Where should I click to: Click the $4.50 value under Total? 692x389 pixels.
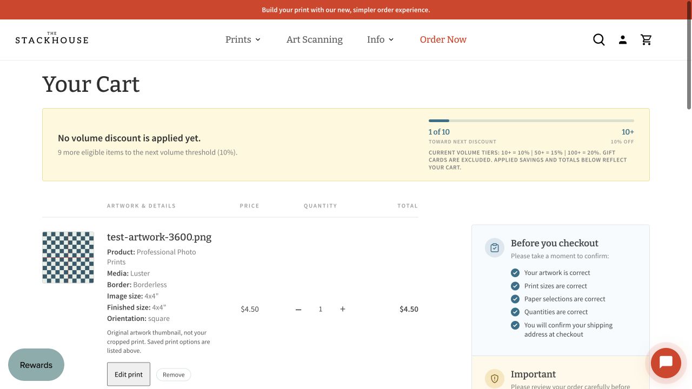pos(409,309)
